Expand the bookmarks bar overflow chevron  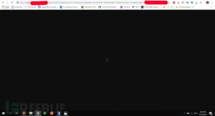[212, 7]
